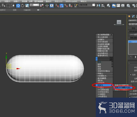Image resolution: width=137 pixels, height=117 pixels.
Task: Toggle the Angle Snap button
Action: point(61,5)
